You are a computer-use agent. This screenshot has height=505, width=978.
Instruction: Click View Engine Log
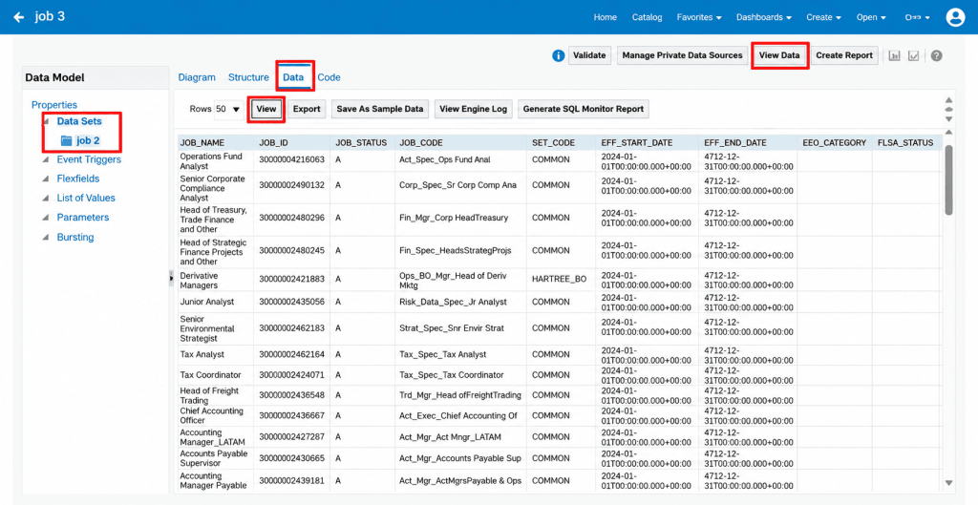(x=474, y=109)
